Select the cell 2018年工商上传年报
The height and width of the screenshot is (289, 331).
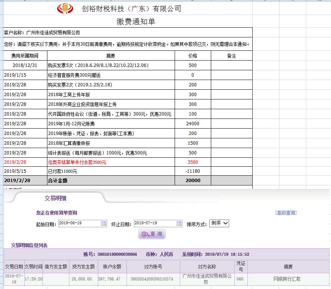coord(111,95)
